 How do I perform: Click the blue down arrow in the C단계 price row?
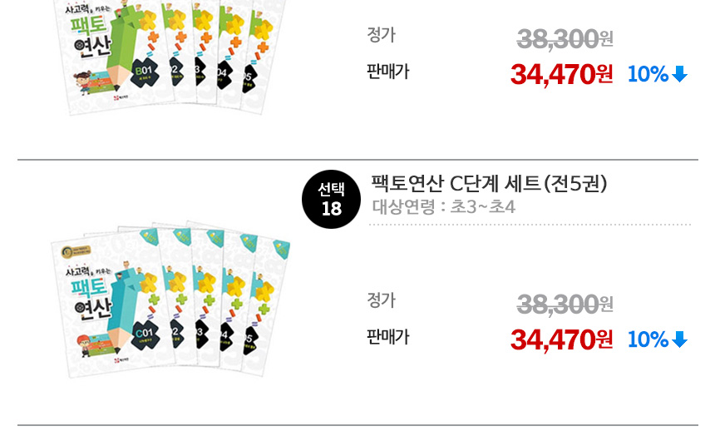point(680,339)
